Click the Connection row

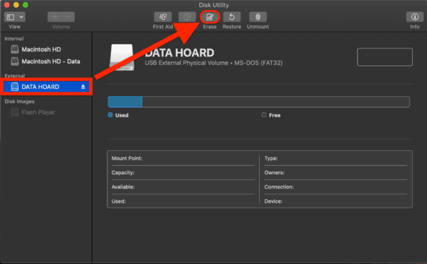click(x=335, y=187)
